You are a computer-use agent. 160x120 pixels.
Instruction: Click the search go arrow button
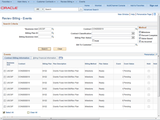(80, 9)
